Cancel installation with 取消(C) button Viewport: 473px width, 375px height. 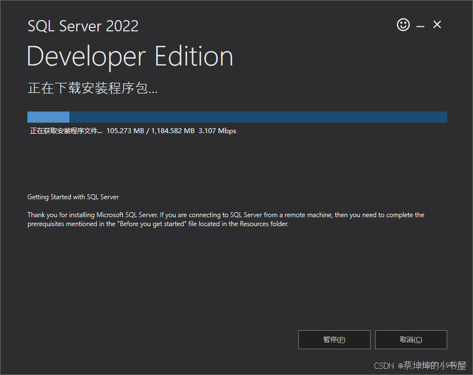tap(411, 340)
